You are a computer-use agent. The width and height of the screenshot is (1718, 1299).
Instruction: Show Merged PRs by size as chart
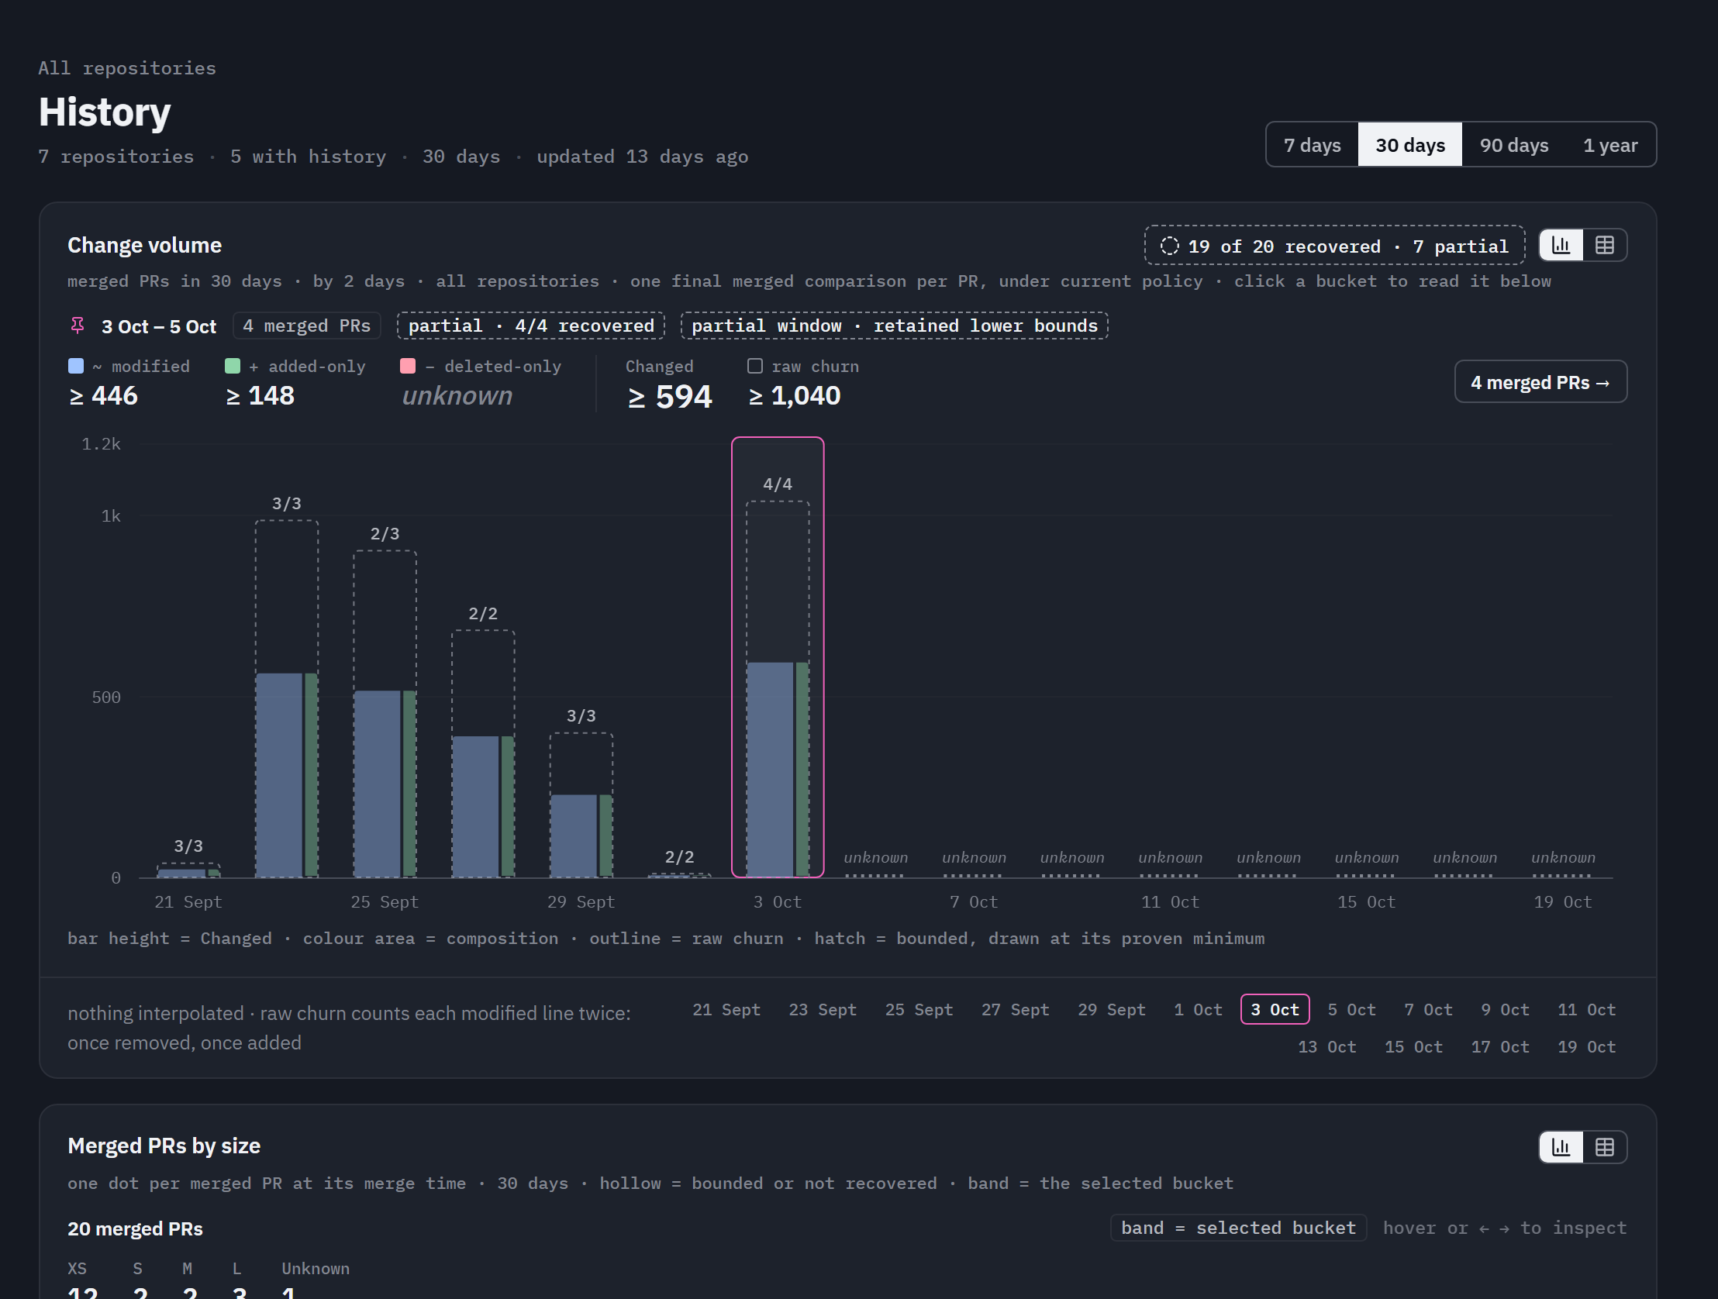pos(1561,1147)
